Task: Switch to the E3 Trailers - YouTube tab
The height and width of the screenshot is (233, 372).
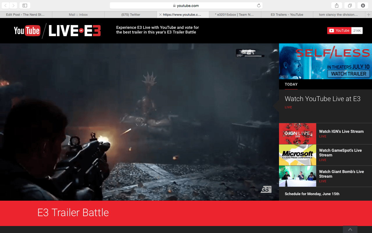Action: [x=287, y=14]
